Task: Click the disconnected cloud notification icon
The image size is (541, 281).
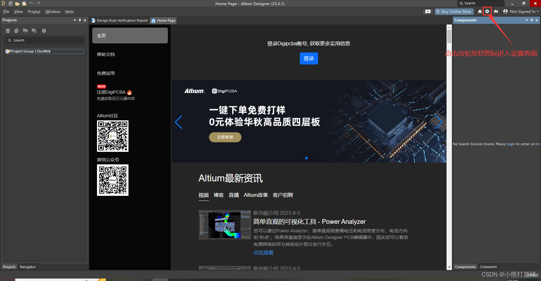Action: [496, 11]
